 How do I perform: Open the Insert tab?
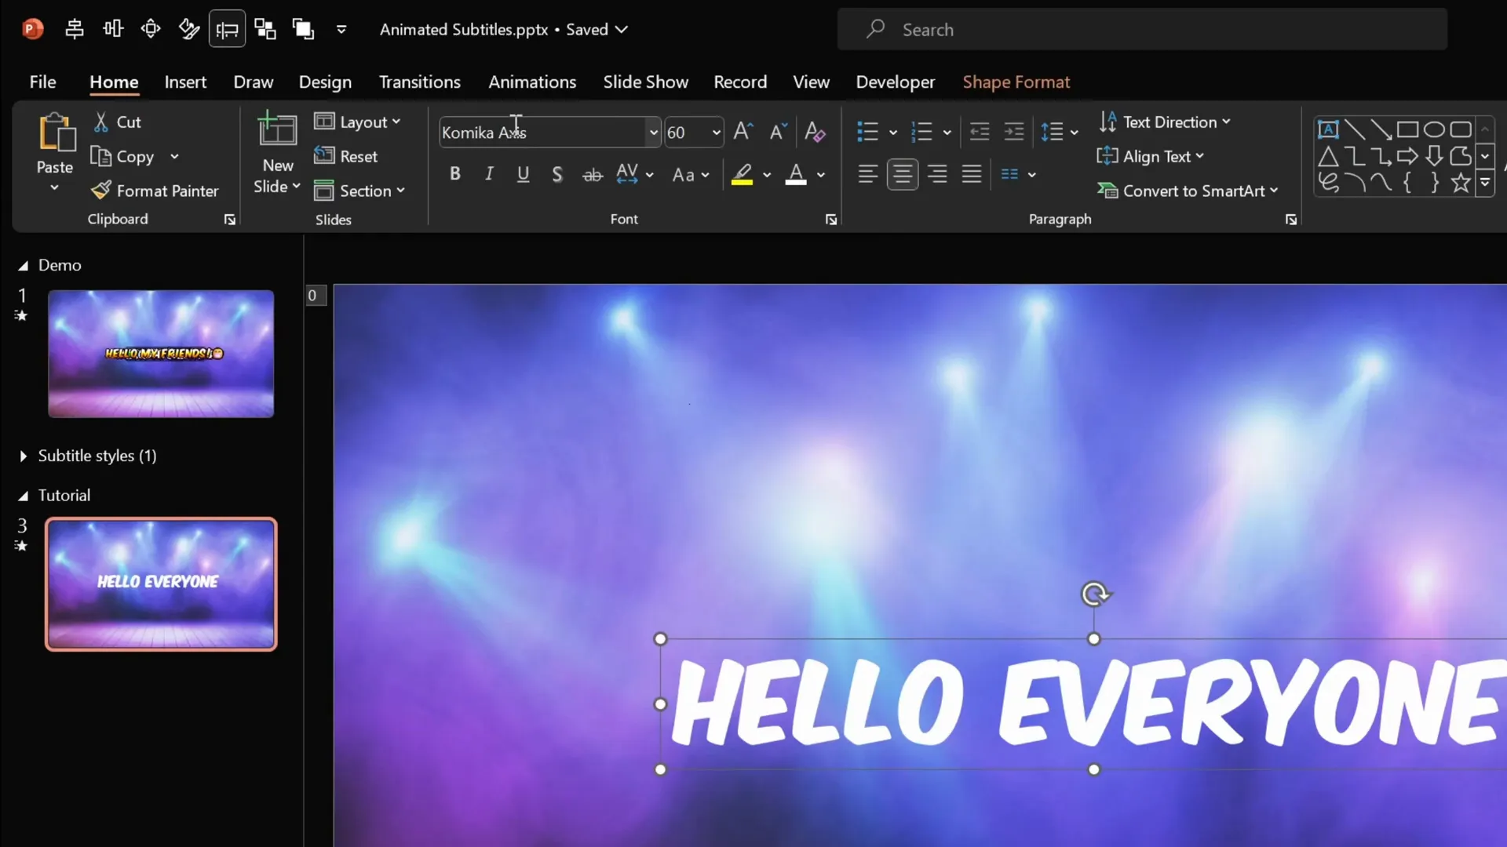tap(185, 82)
